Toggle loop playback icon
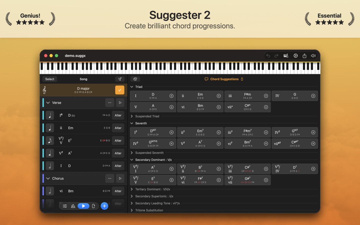This screenshot has width=360, height=225. click(93, 206)
